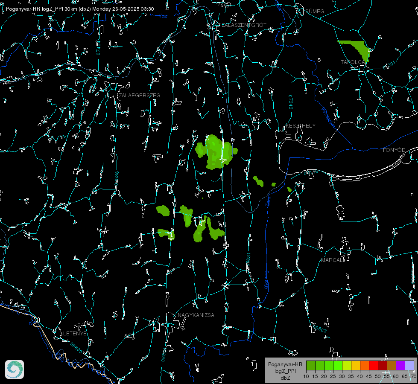Screen dimensions: 418x384
Task: Select the 20–25 dBZ green legend swatch
Action: tap(329, 365)
